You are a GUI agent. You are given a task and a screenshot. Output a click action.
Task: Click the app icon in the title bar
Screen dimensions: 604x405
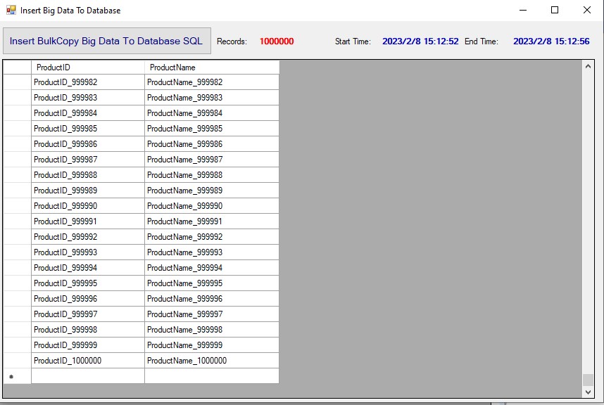point(11,10)
